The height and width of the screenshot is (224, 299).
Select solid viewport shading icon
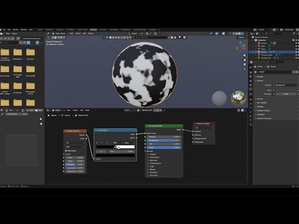click(237, 34)
